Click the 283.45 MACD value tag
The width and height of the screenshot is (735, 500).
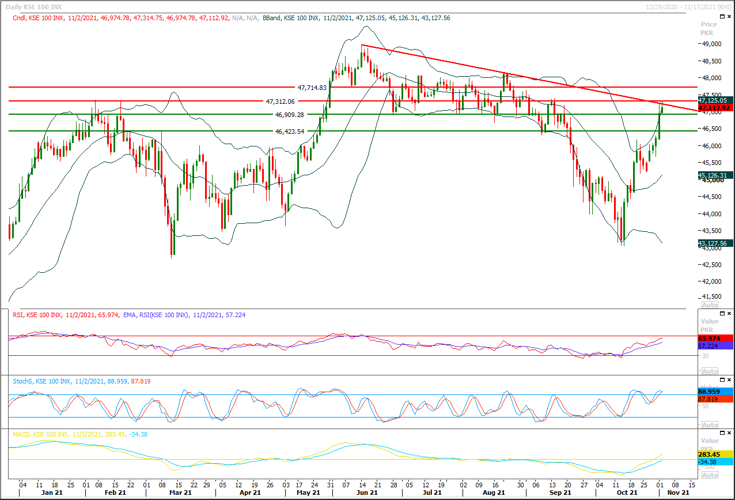coord(714,454)
